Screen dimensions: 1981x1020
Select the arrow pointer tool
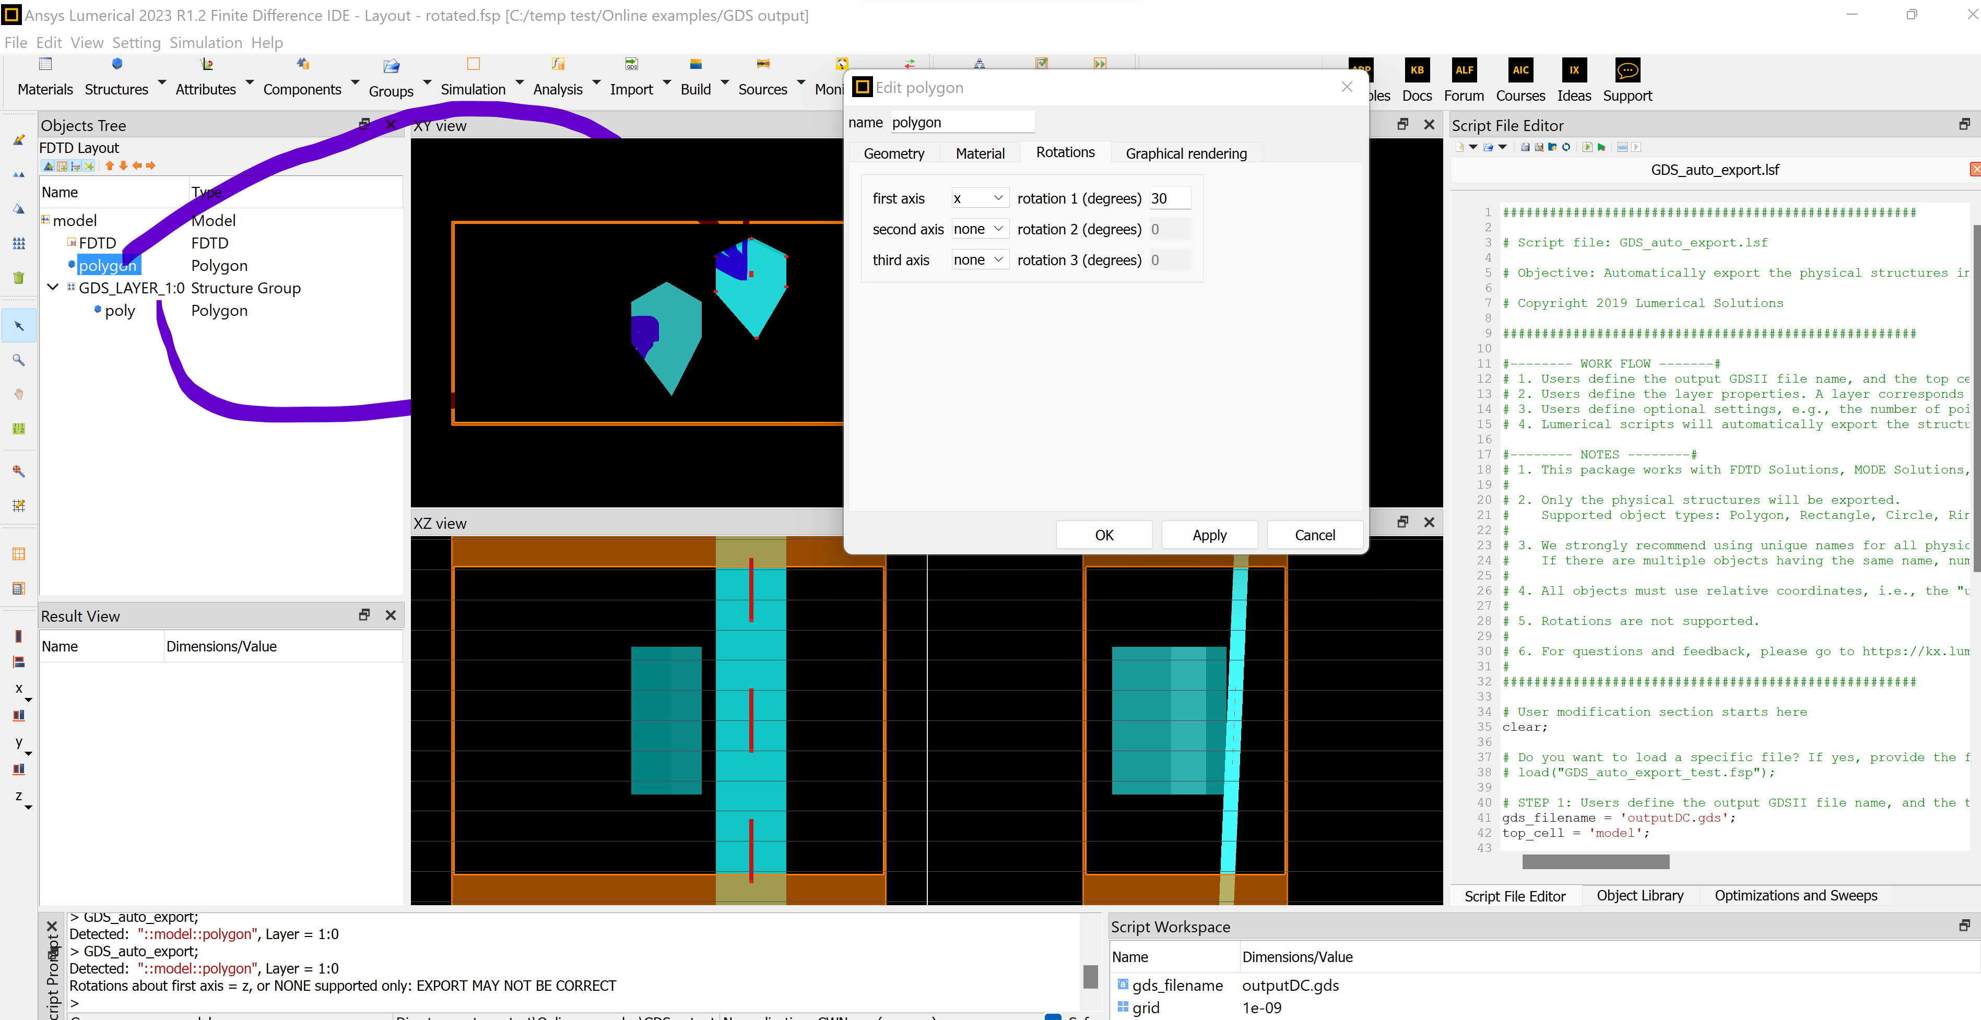pos(18,326)
